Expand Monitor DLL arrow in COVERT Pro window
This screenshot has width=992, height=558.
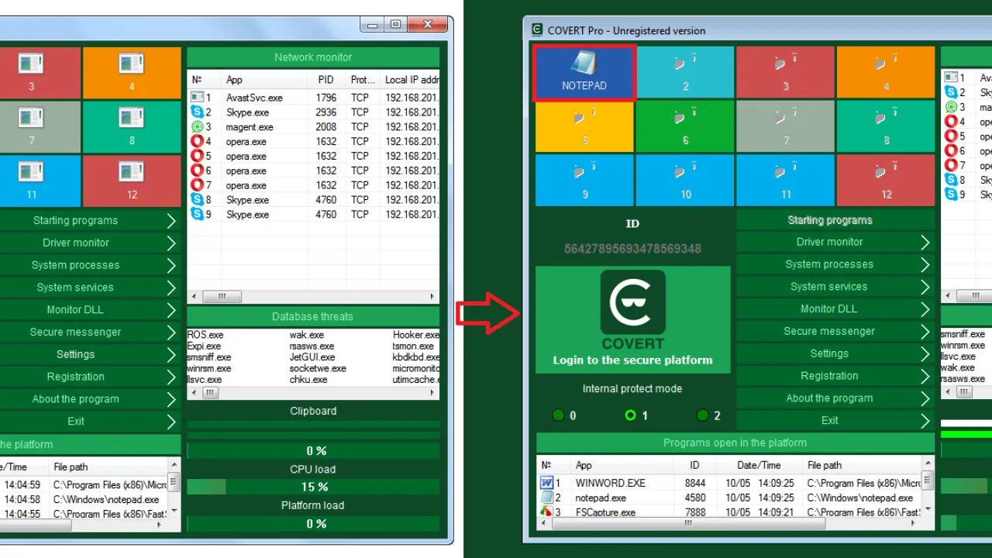coord(925,309)
